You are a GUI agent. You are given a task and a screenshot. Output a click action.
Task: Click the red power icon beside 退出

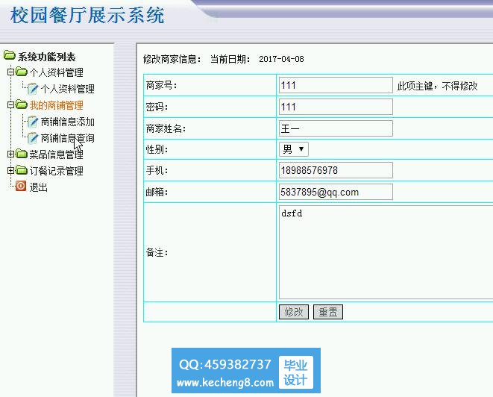tap(21, 186)
